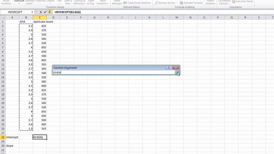The width and height of the screenshot is (274, 154).
Task: Click cell C23 with value 630
Action: 40,116
